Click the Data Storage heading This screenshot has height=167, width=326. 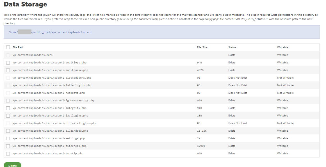pos(25,4)
